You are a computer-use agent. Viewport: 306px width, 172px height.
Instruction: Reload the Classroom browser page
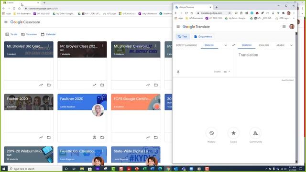tap(14, 9)
